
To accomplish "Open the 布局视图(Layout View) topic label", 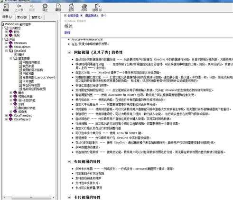I will [x=38, y=77].
